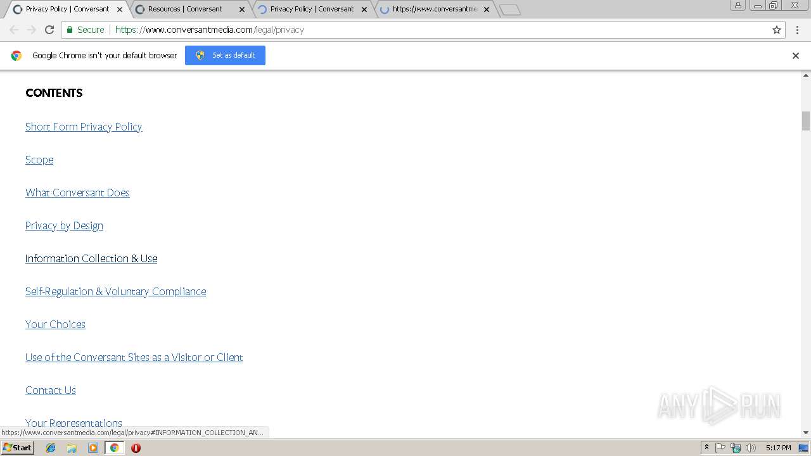Open the Your Choices link
811x456 pixels.
[x=55, y=324]
